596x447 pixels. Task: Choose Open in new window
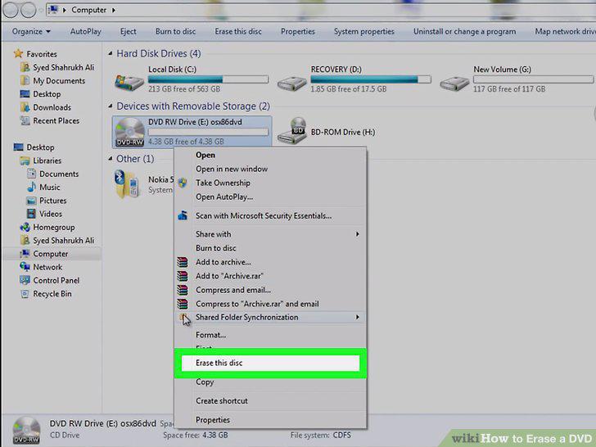[232, 169]
